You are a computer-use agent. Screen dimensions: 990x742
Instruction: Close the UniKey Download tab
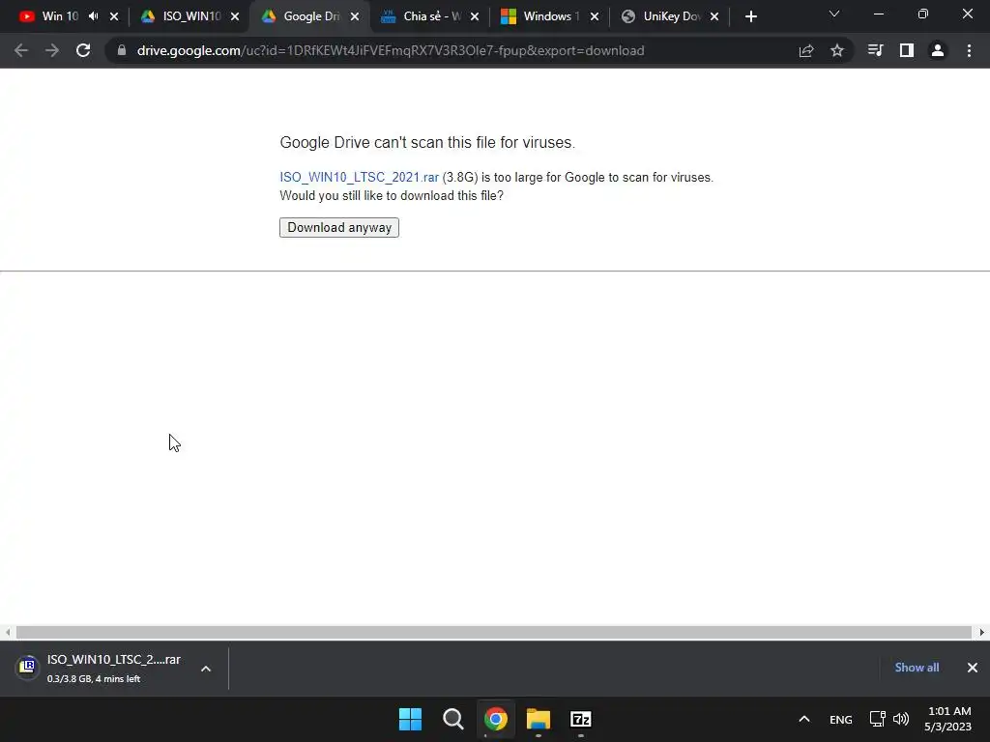714,16
